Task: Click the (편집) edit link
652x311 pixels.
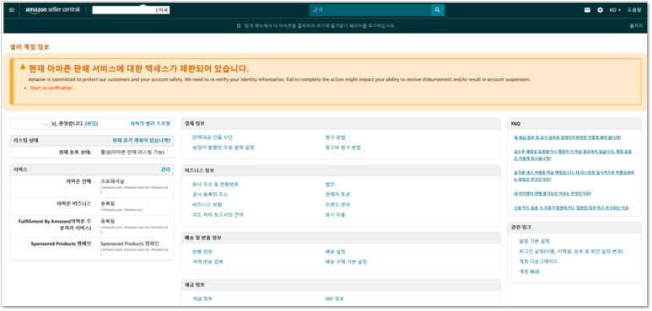Action: [x=91, y=123]
